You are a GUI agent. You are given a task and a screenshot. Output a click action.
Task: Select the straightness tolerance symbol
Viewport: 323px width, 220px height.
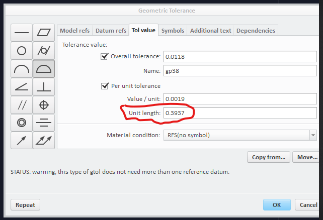point(22,33)
